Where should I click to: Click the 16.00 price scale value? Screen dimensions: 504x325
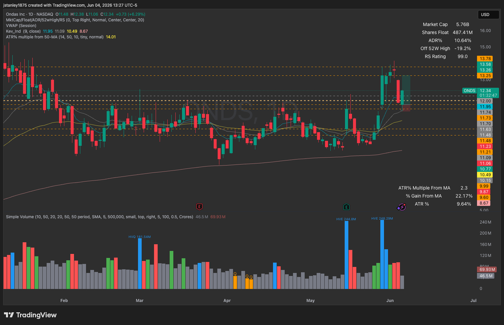(x=486, y=31)
